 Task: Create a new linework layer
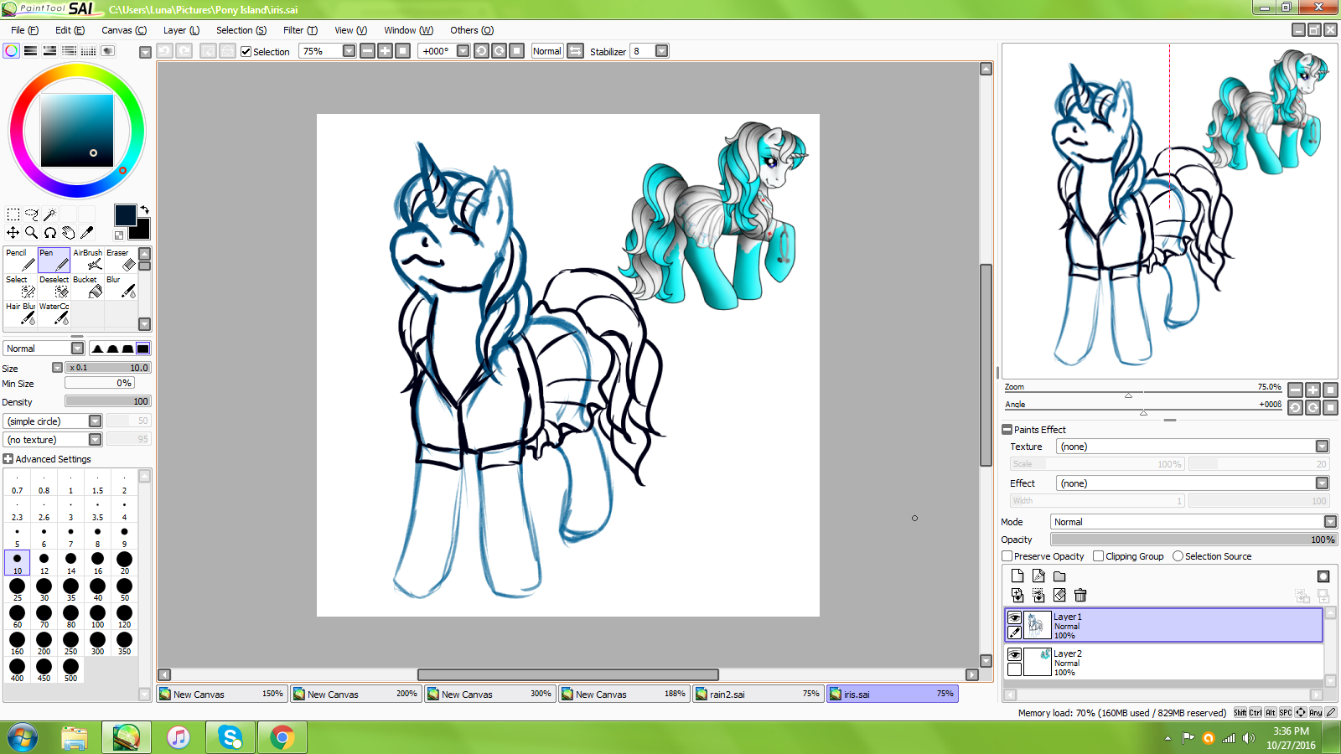pos(1038,576)
